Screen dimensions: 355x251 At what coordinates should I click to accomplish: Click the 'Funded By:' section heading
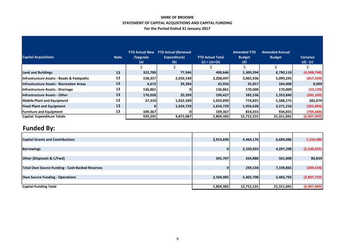click(x=39, y=129)
